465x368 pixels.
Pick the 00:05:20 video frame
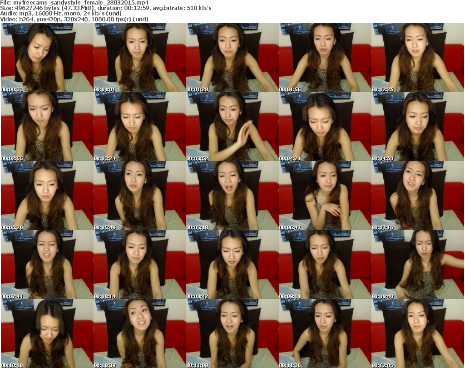tap(47, 196)
